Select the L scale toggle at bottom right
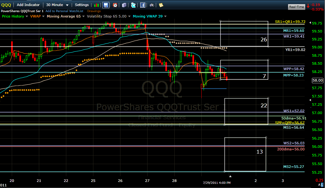The width and height of the screenshot is (325, 188). tap(322, 185)
